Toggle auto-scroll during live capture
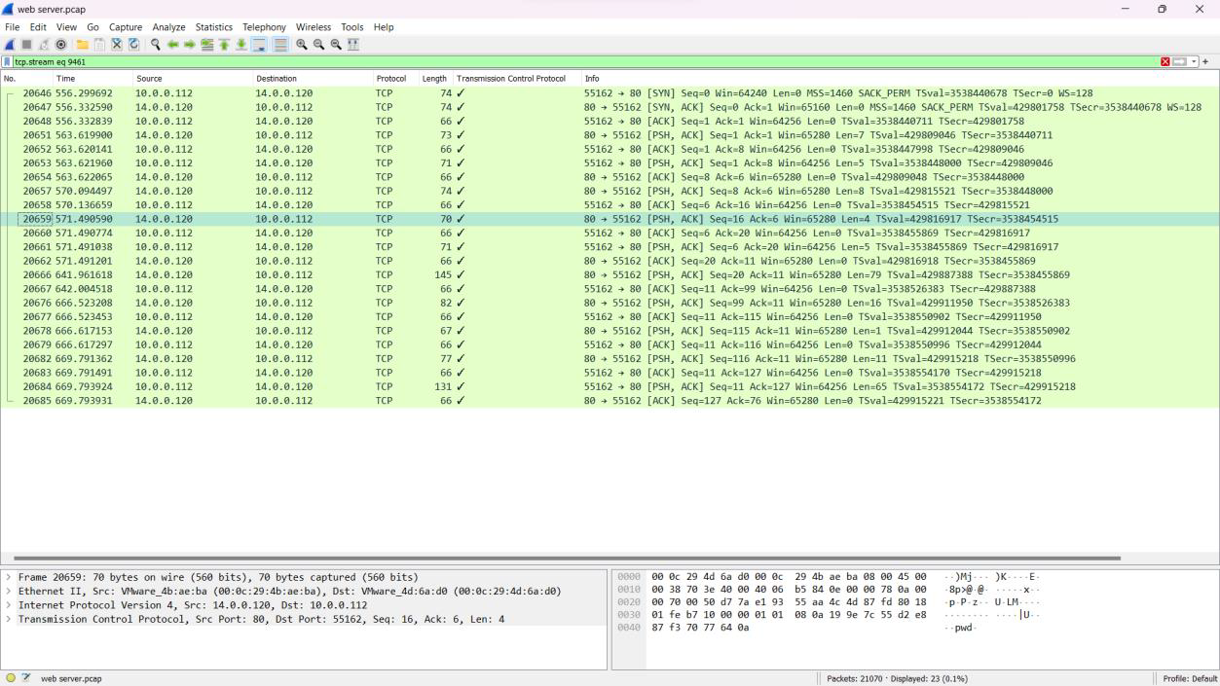 click(x=260, y=45)
